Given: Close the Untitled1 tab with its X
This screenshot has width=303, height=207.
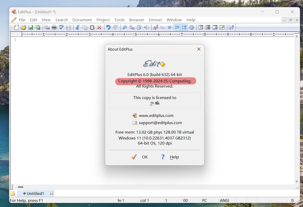Looking at the screenshot, I should pos(52,193).
